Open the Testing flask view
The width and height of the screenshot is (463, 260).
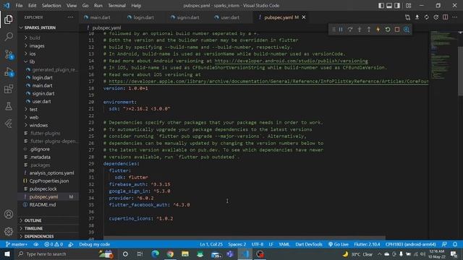tap(9, 106)
